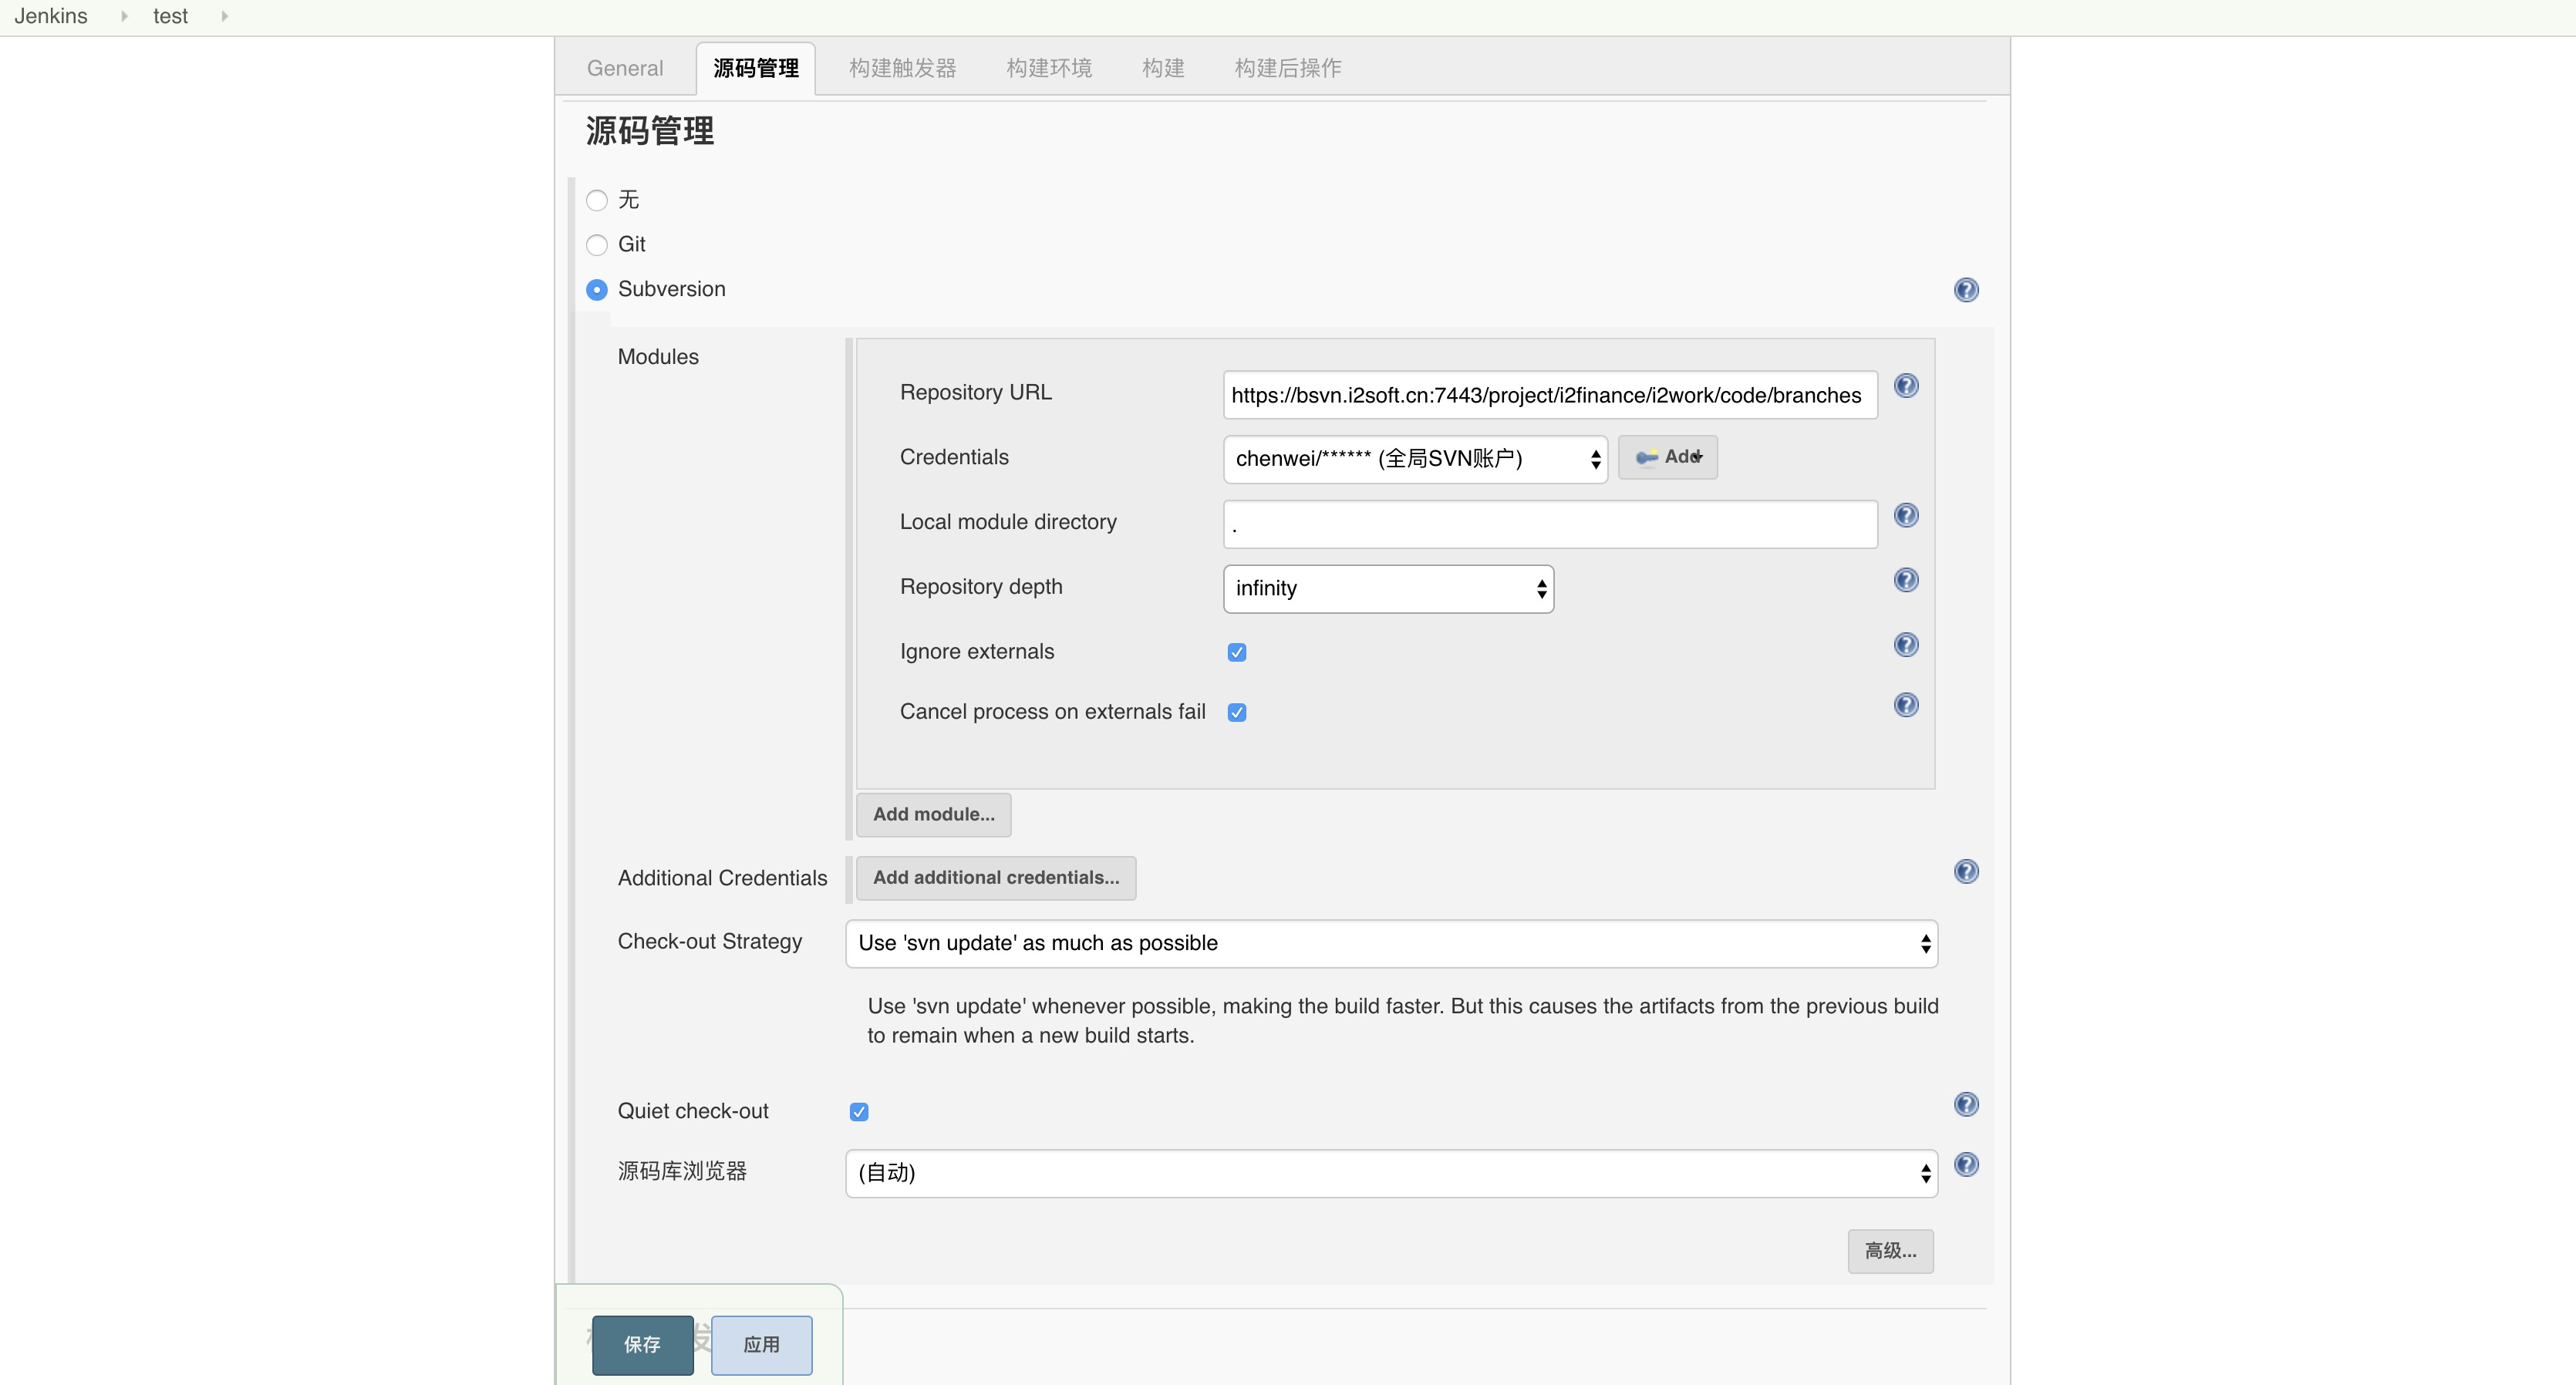The image size is (2576, 1385).
Task: Go to Jenkins home breadcrumb
Action: coord(51,16)
